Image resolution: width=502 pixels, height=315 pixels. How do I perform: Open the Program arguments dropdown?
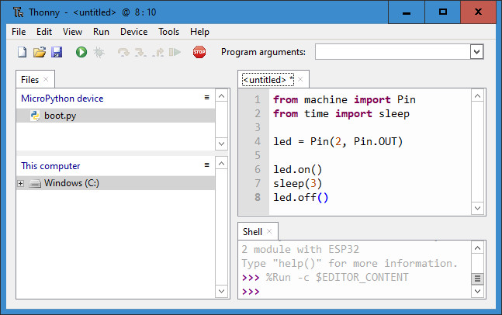(476, 52)
